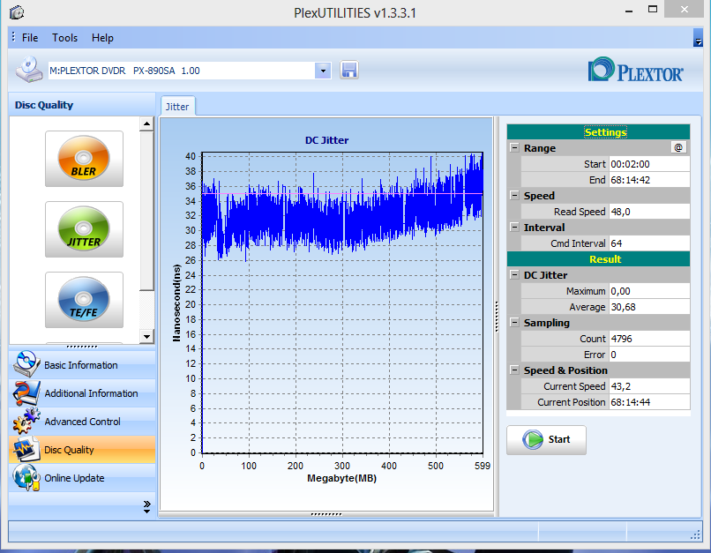
Task: Click the Megabyte(MB) axis label
Action: pyautogui.click(x=342, y=478)
